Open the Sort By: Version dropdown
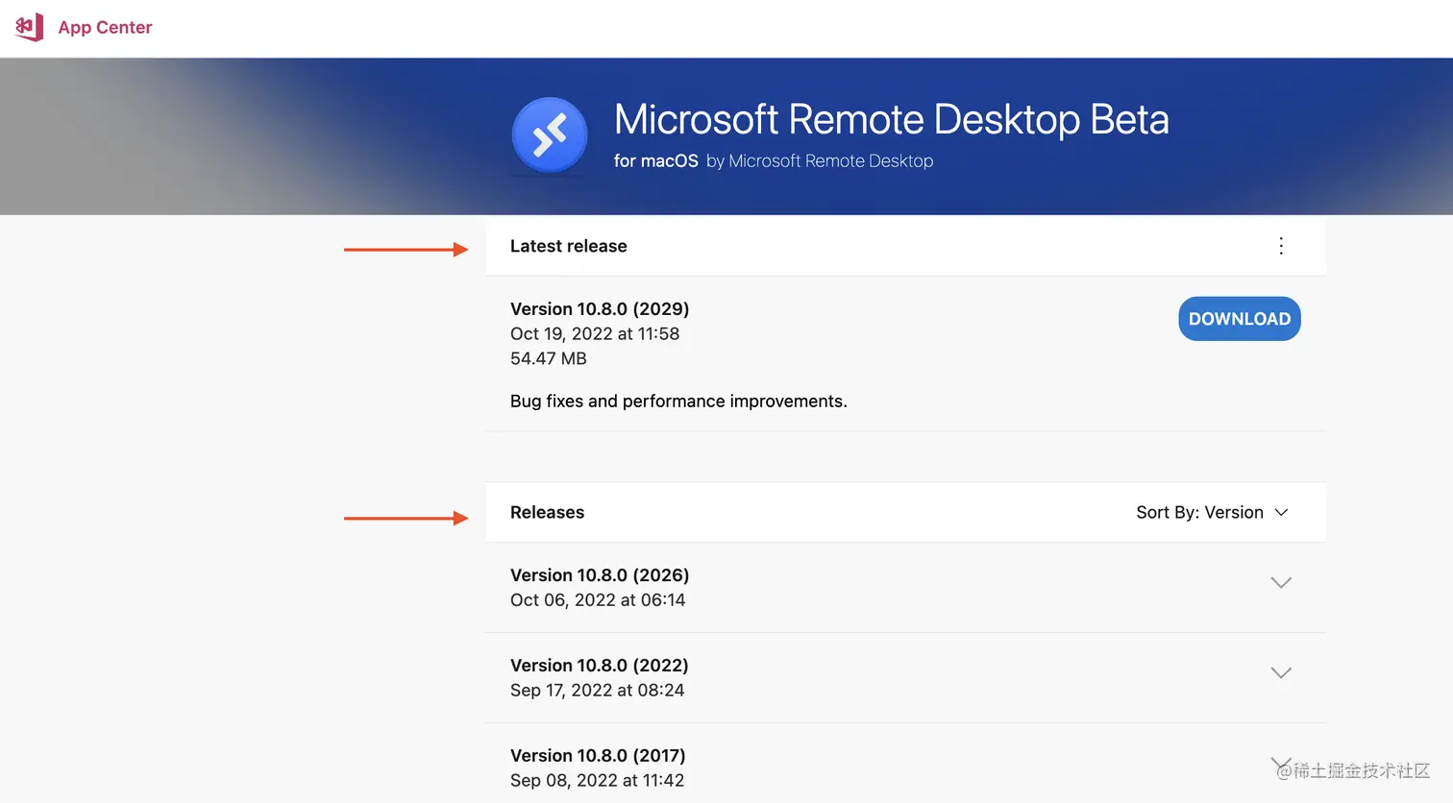The image size is (1453, 803). [x=1213, y=512]
